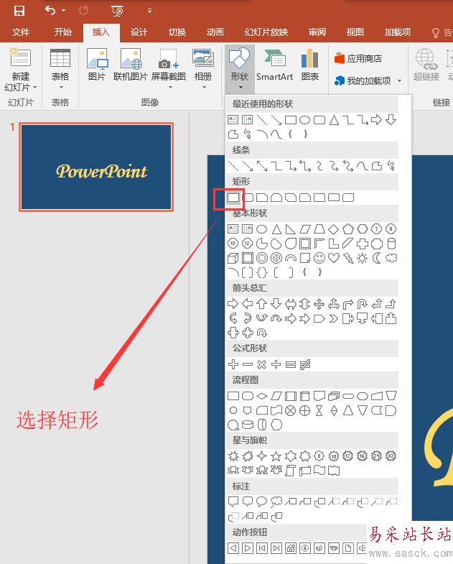This screenshot has height=564, width=453.
Task: Choose the donut shape in 基本形状
Action: [262, 258]
